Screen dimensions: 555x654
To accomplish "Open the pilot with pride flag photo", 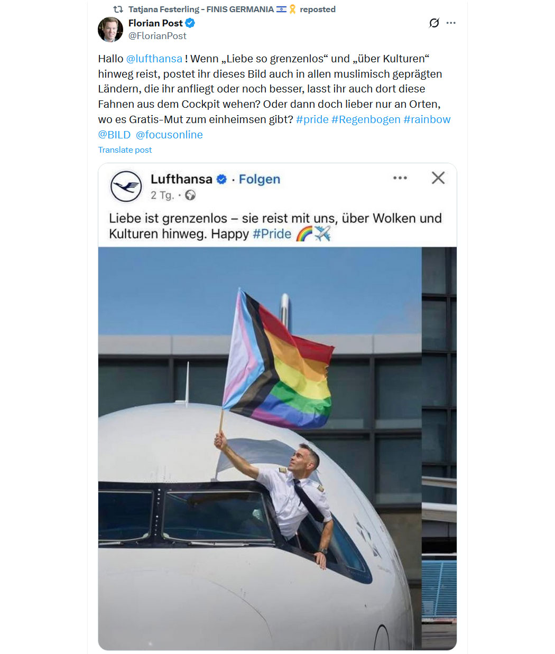I will pyautogui.click(x=277, y=449).
